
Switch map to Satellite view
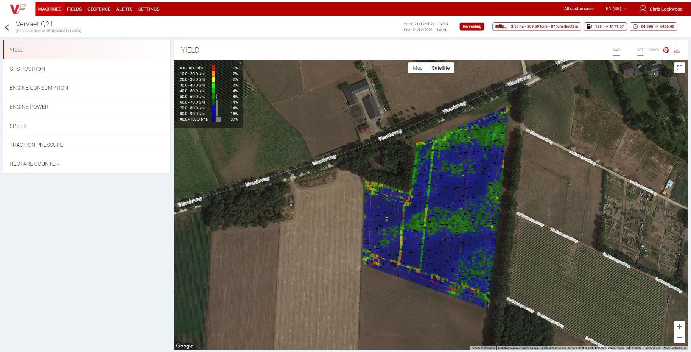[440, 68]
